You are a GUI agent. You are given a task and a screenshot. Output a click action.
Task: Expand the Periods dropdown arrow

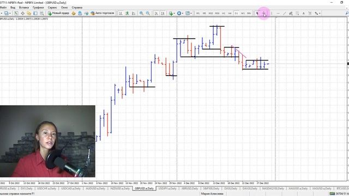click(x=183, y=13)
